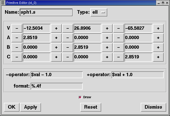The image size is (170, 116).
Task: Click plus for A row third field
Action: [x=158, y=38]
